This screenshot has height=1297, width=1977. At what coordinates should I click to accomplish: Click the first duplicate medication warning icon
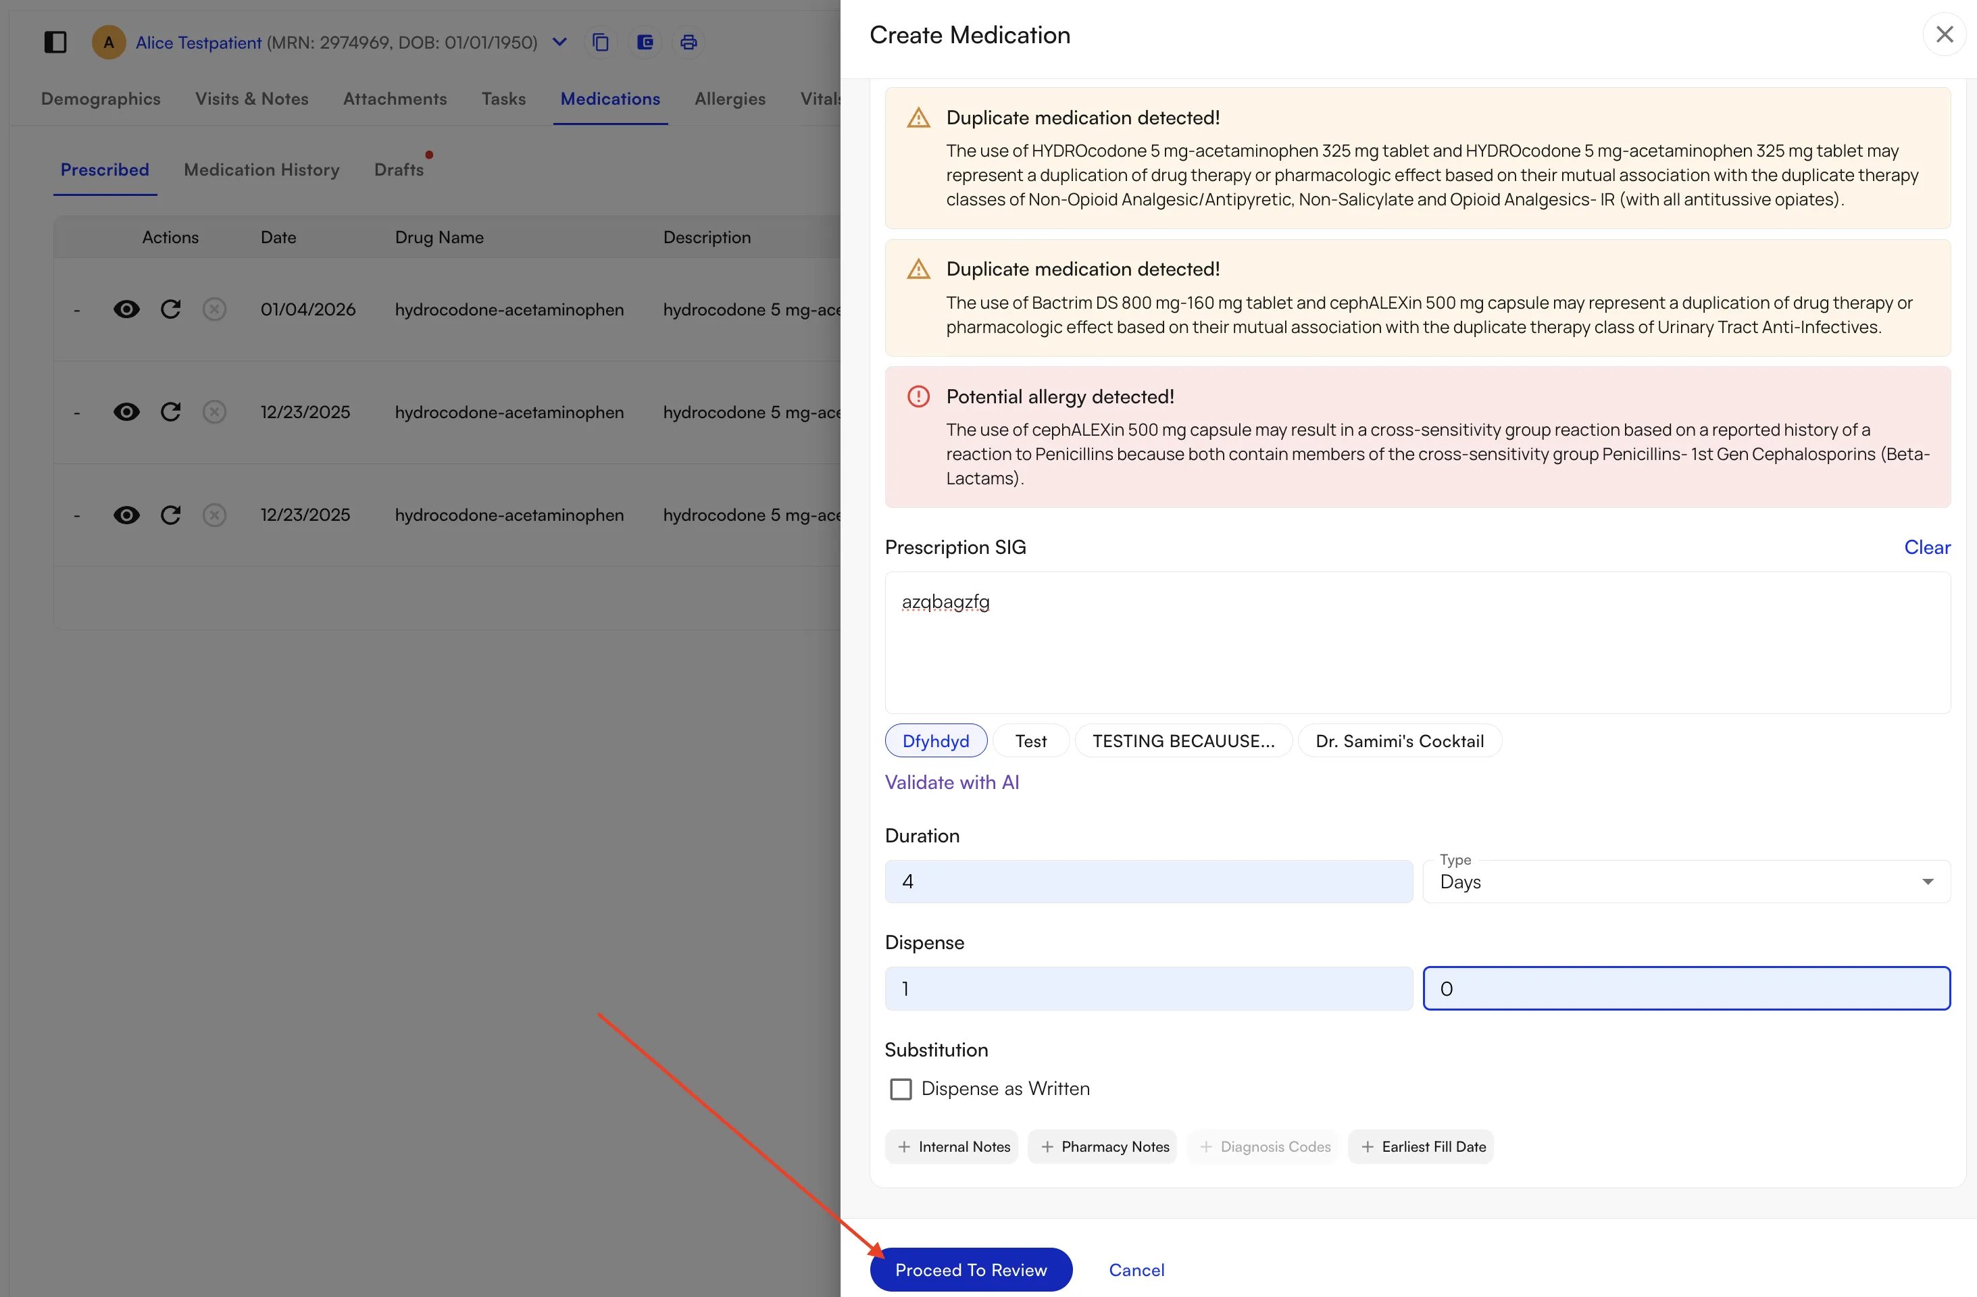click(918, 117)
